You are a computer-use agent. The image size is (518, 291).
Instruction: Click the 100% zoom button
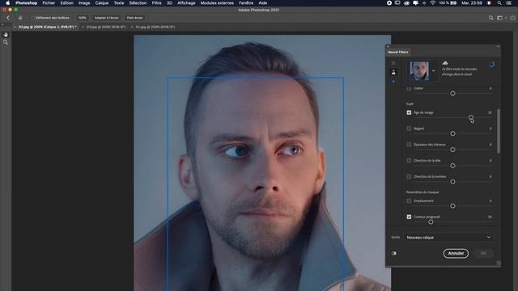tap(83, 18)
